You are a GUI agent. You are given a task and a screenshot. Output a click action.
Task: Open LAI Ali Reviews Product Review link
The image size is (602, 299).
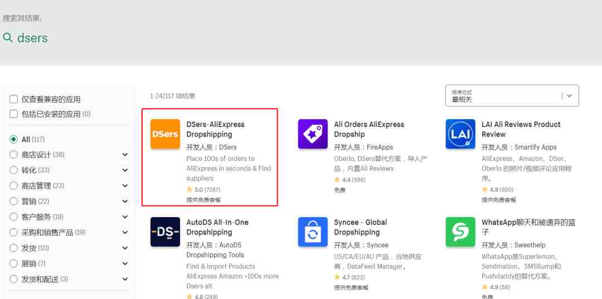[x=521, y=129]
